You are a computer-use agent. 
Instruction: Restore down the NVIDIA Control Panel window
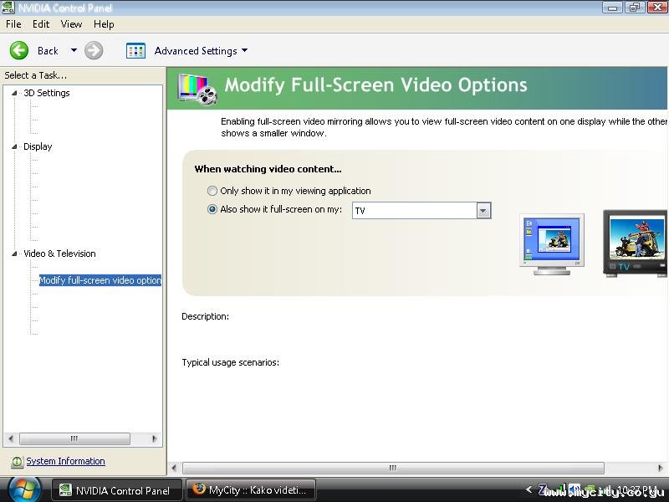pyautogui.click(x=635, y=8)
